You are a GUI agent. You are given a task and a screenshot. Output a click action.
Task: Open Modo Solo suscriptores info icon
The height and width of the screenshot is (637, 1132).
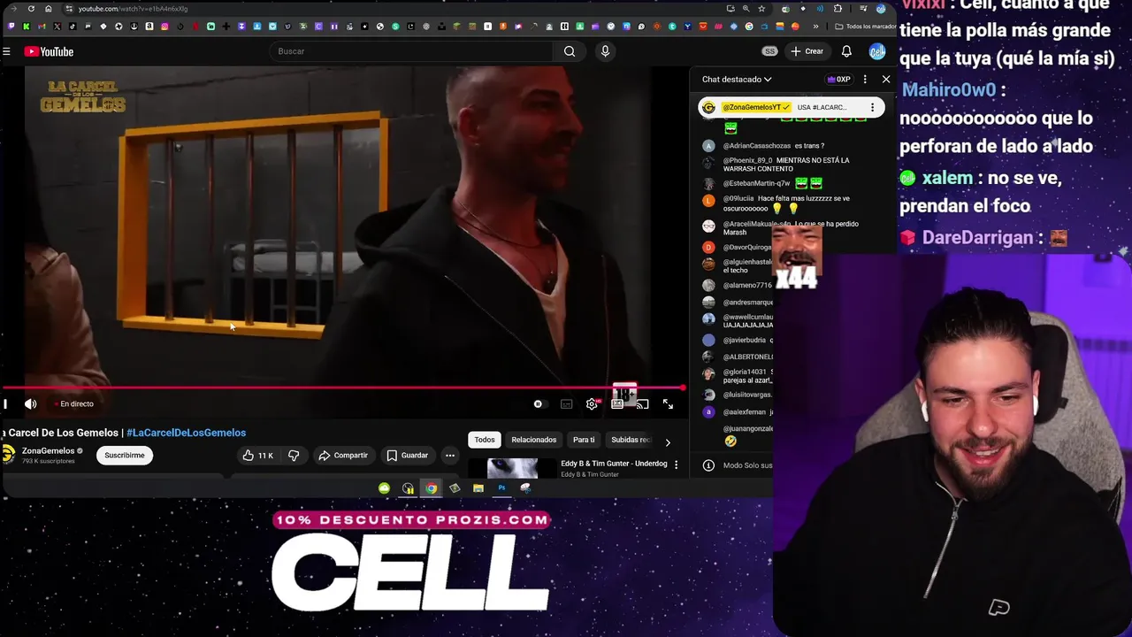[x=708, y=465]
